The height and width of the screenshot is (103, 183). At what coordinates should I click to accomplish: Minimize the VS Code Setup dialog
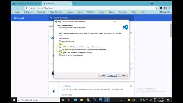pyautogui.click(x=114, y=21)
